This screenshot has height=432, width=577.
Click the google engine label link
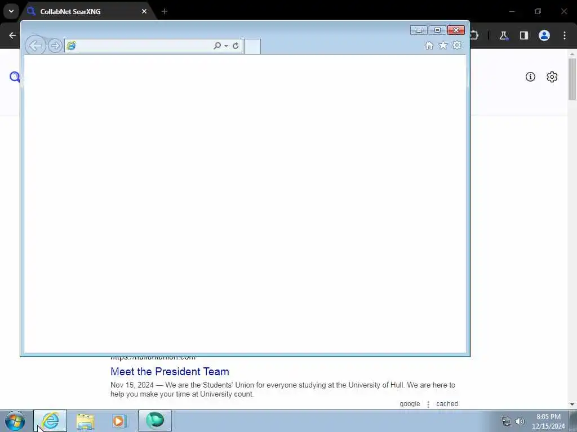(410, 404)
